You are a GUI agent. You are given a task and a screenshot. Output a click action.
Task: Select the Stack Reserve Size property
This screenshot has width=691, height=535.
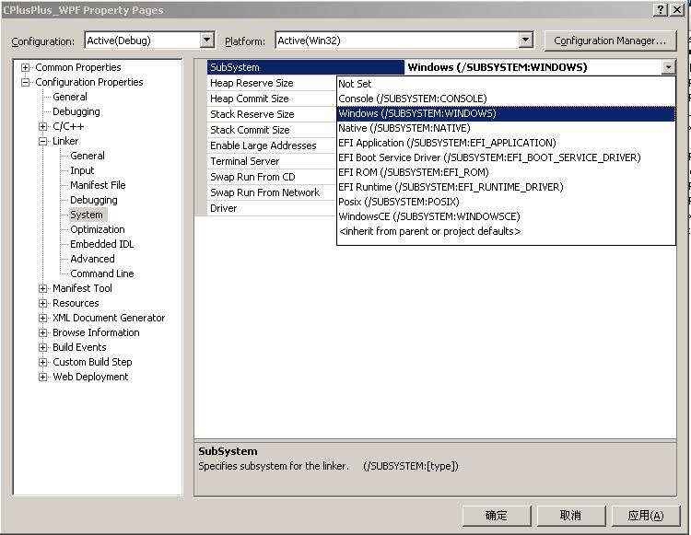[272, 114]
